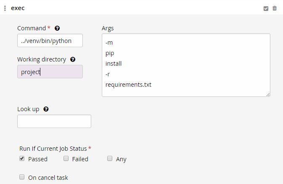Image resolution: width=283 pixels, height=184 pixels.
Task: Check the Any job status checkbox
Action: [x=110, y=158]
